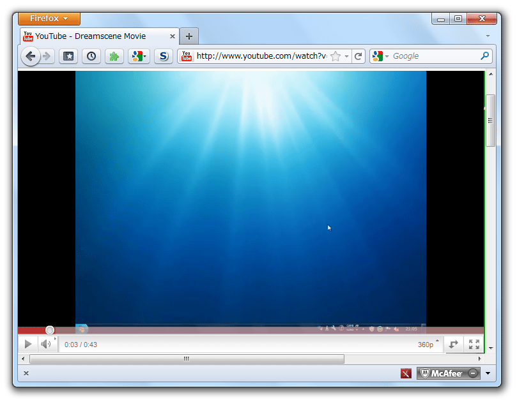Bookmark this page with the star icon

[x=336, y=56]
